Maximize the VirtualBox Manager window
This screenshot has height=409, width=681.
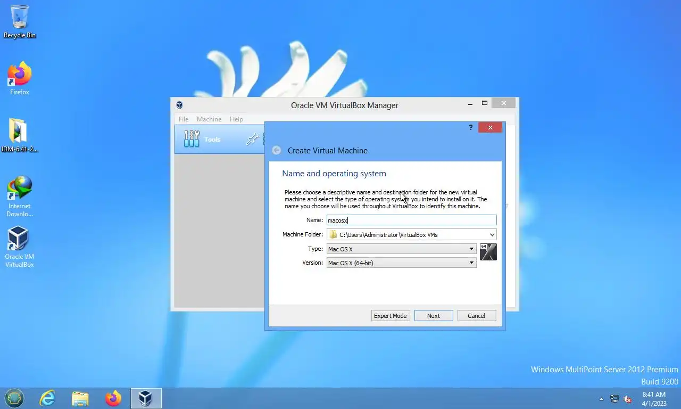pos(485,103)
